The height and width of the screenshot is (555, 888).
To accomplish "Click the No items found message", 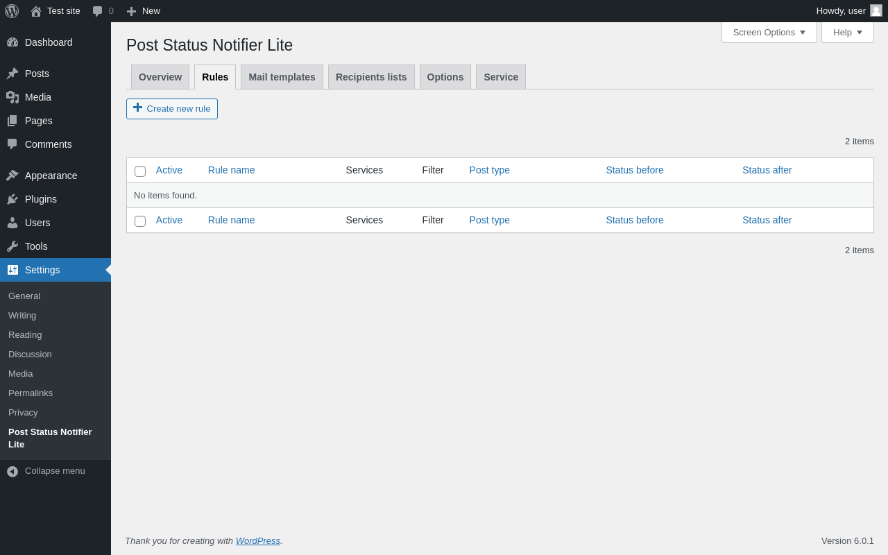I will pos(165,195).
